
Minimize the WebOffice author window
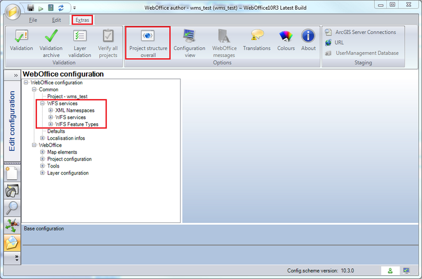381,5
